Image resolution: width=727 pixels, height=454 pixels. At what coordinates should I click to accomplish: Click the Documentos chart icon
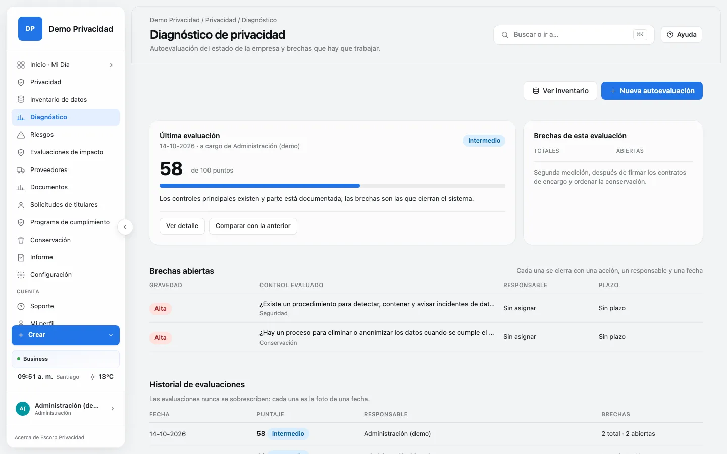21,187
